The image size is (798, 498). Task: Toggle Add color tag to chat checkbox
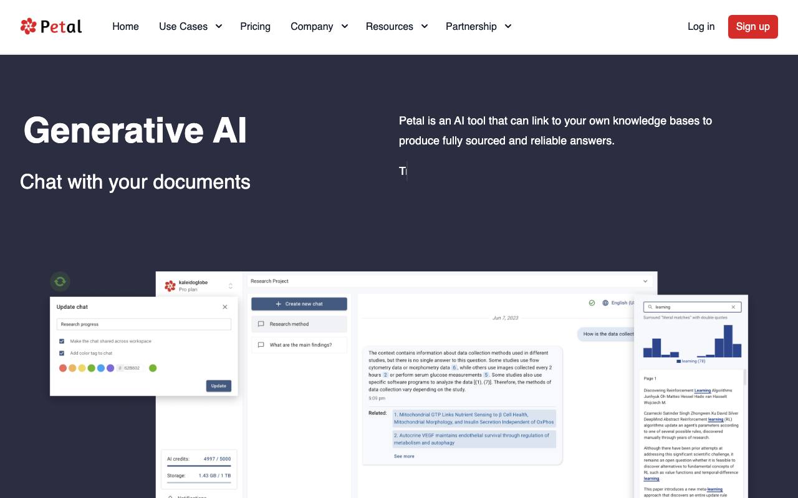(62, 353)
